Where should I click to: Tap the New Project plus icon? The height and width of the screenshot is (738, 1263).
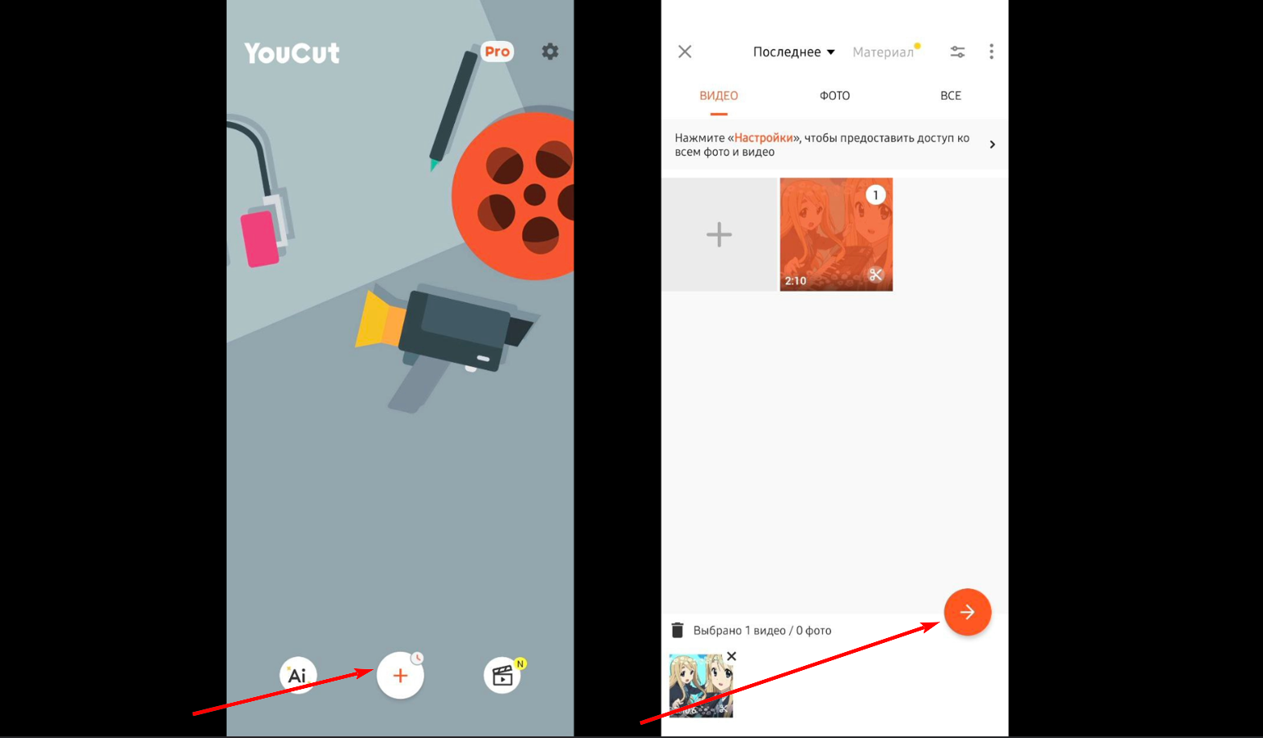[x=400, y=675]
